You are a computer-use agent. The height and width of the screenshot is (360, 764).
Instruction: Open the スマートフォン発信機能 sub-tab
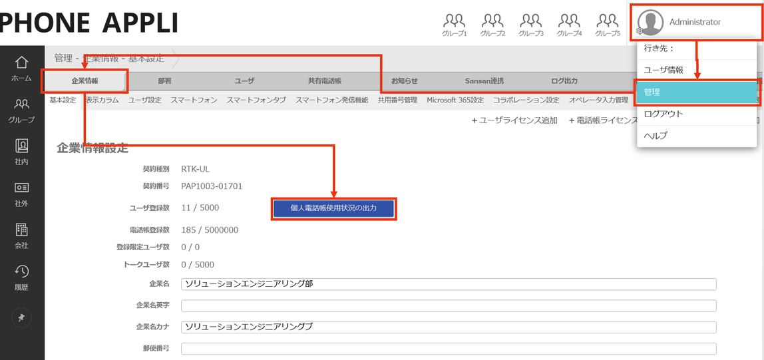[331, 100]
